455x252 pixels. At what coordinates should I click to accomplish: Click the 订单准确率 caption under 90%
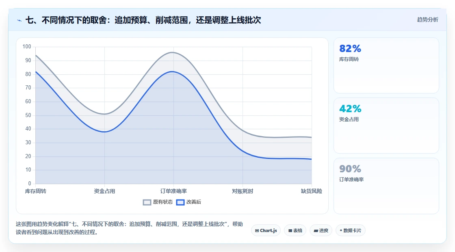(351, 179)
